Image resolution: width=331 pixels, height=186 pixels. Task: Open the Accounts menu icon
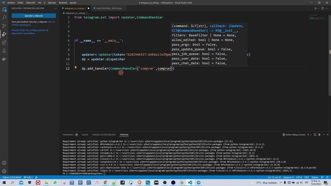point(4,163)
